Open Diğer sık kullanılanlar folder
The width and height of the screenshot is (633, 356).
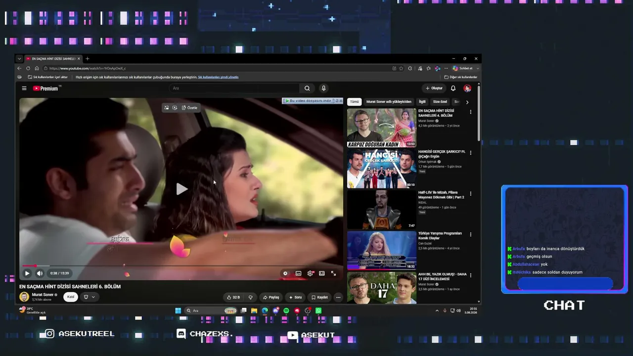click(461, 77)
